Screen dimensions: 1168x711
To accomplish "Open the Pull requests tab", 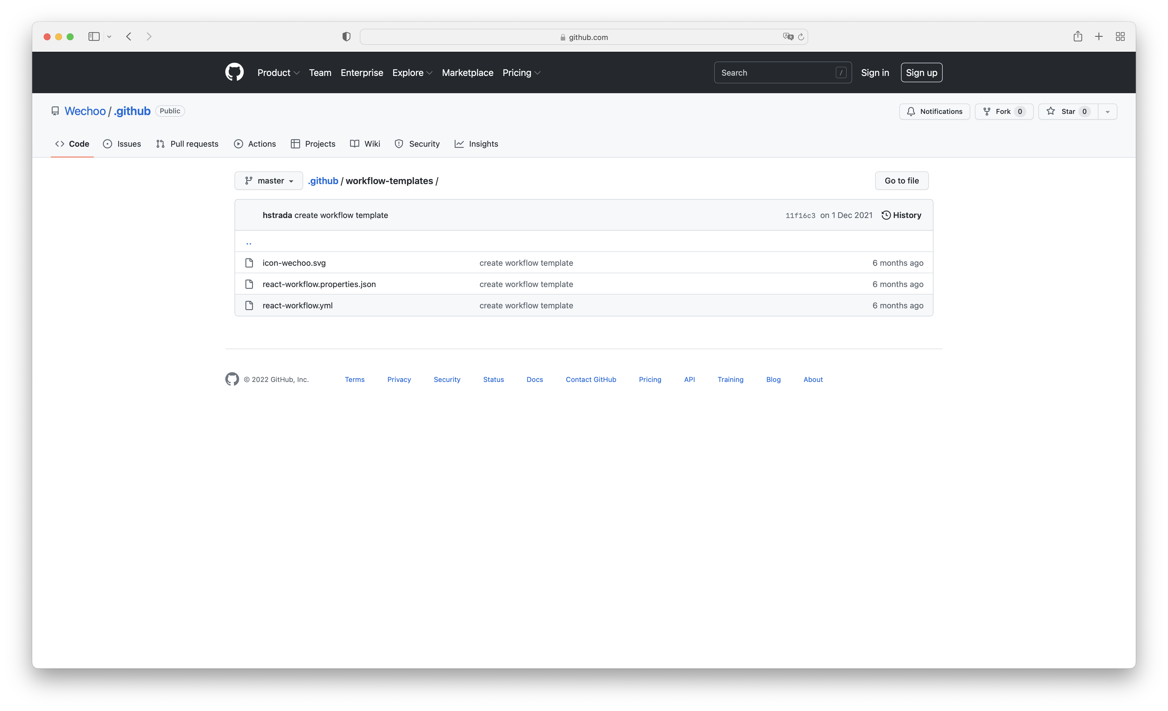I will click(x=187, y=144).
